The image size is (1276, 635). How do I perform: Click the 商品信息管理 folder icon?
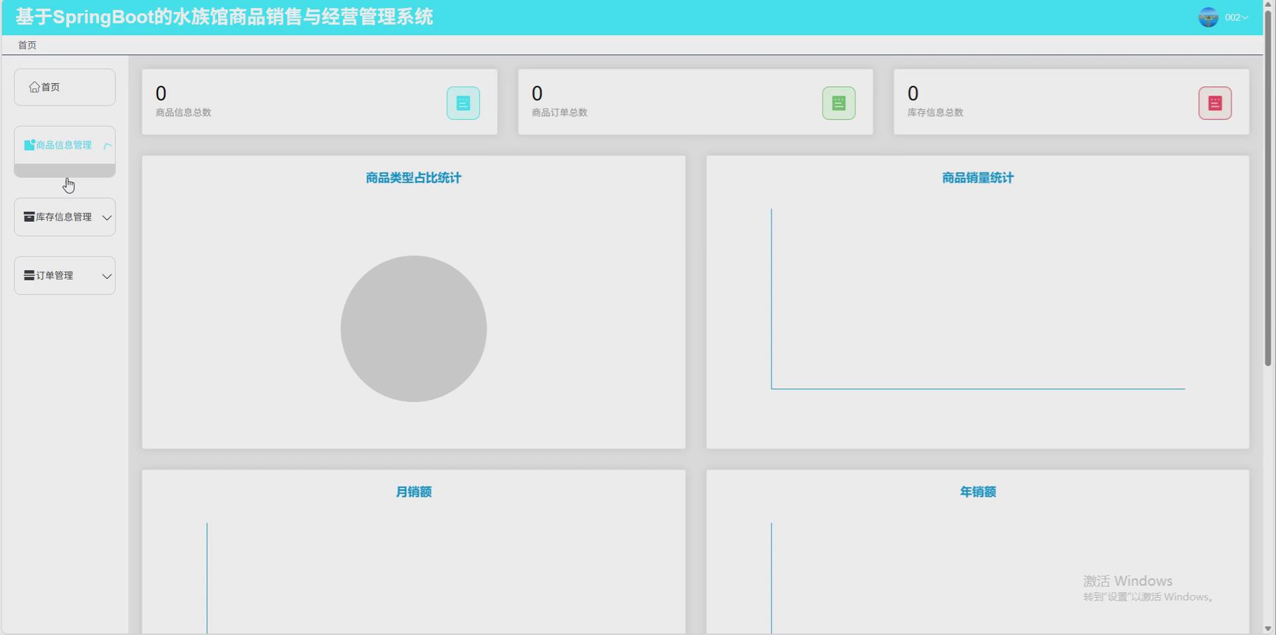[x=29, y=145]
